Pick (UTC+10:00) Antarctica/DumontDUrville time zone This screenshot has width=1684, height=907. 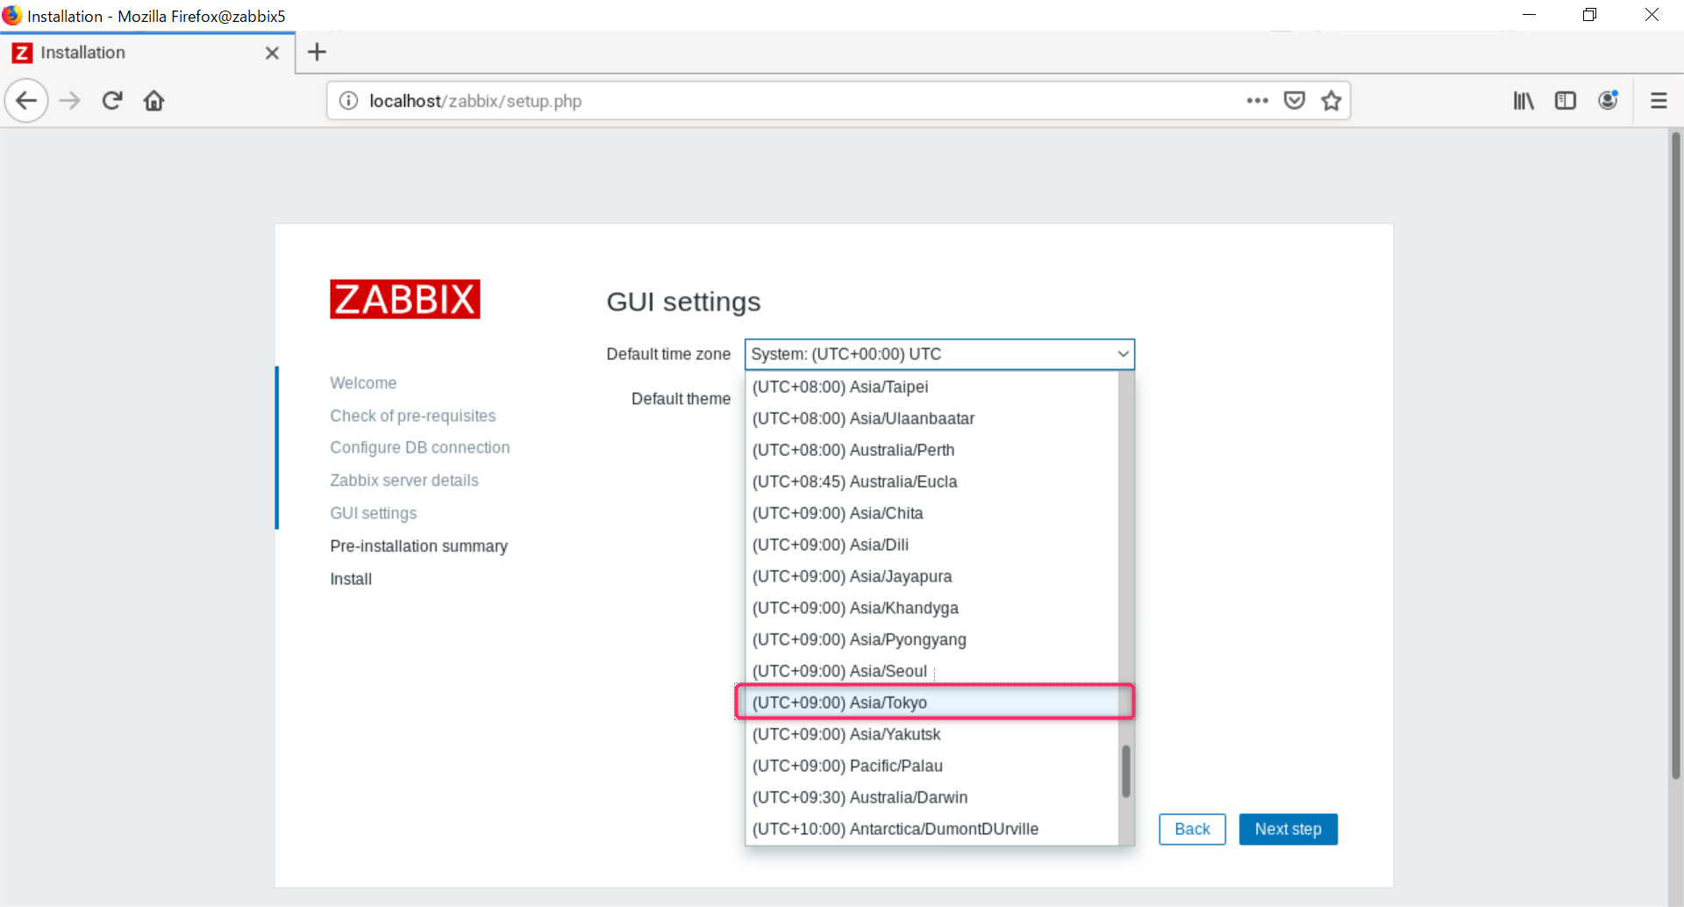tap(932, 829)
